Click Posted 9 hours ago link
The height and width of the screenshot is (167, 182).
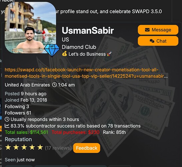click(26, 94)
